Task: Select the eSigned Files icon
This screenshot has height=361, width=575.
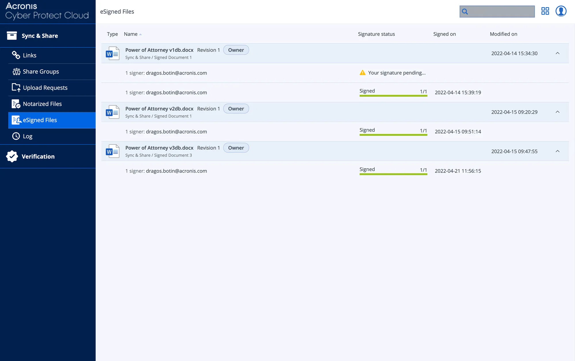Action: [x=16, y=120]
